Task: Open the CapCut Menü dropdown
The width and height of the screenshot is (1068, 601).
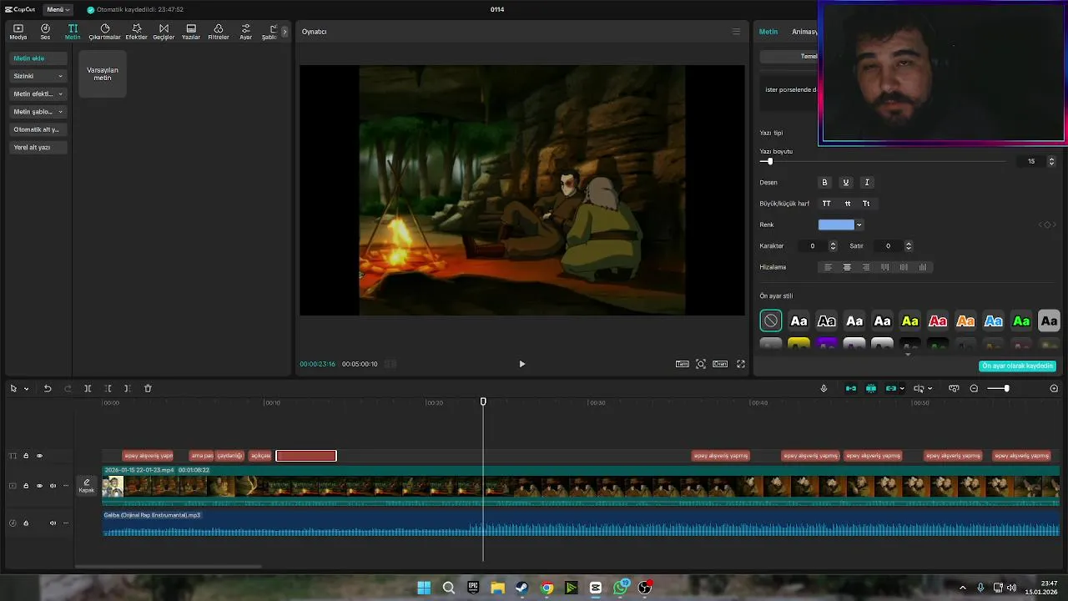Action: pos(58,9)
